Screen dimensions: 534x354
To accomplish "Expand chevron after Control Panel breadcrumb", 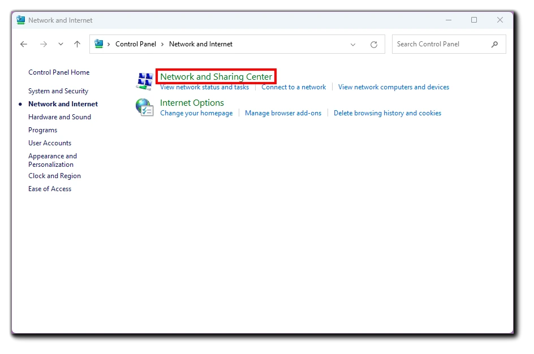I will pos(162,44).
